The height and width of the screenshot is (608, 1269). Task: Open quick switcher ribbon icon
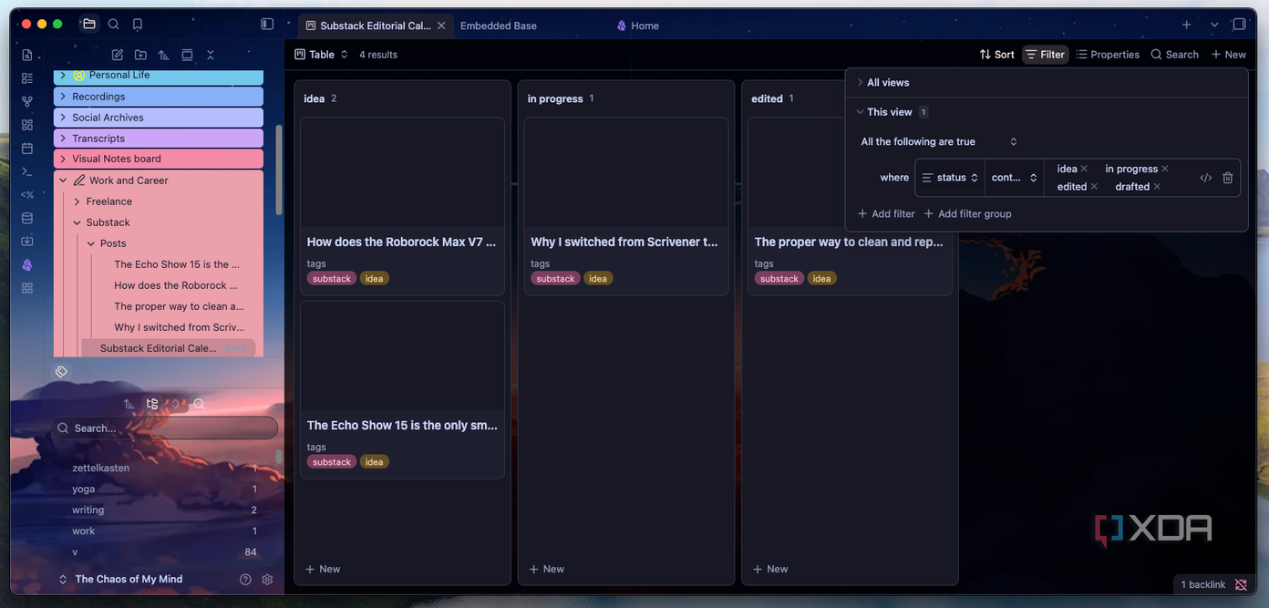[x=27, y=55]
